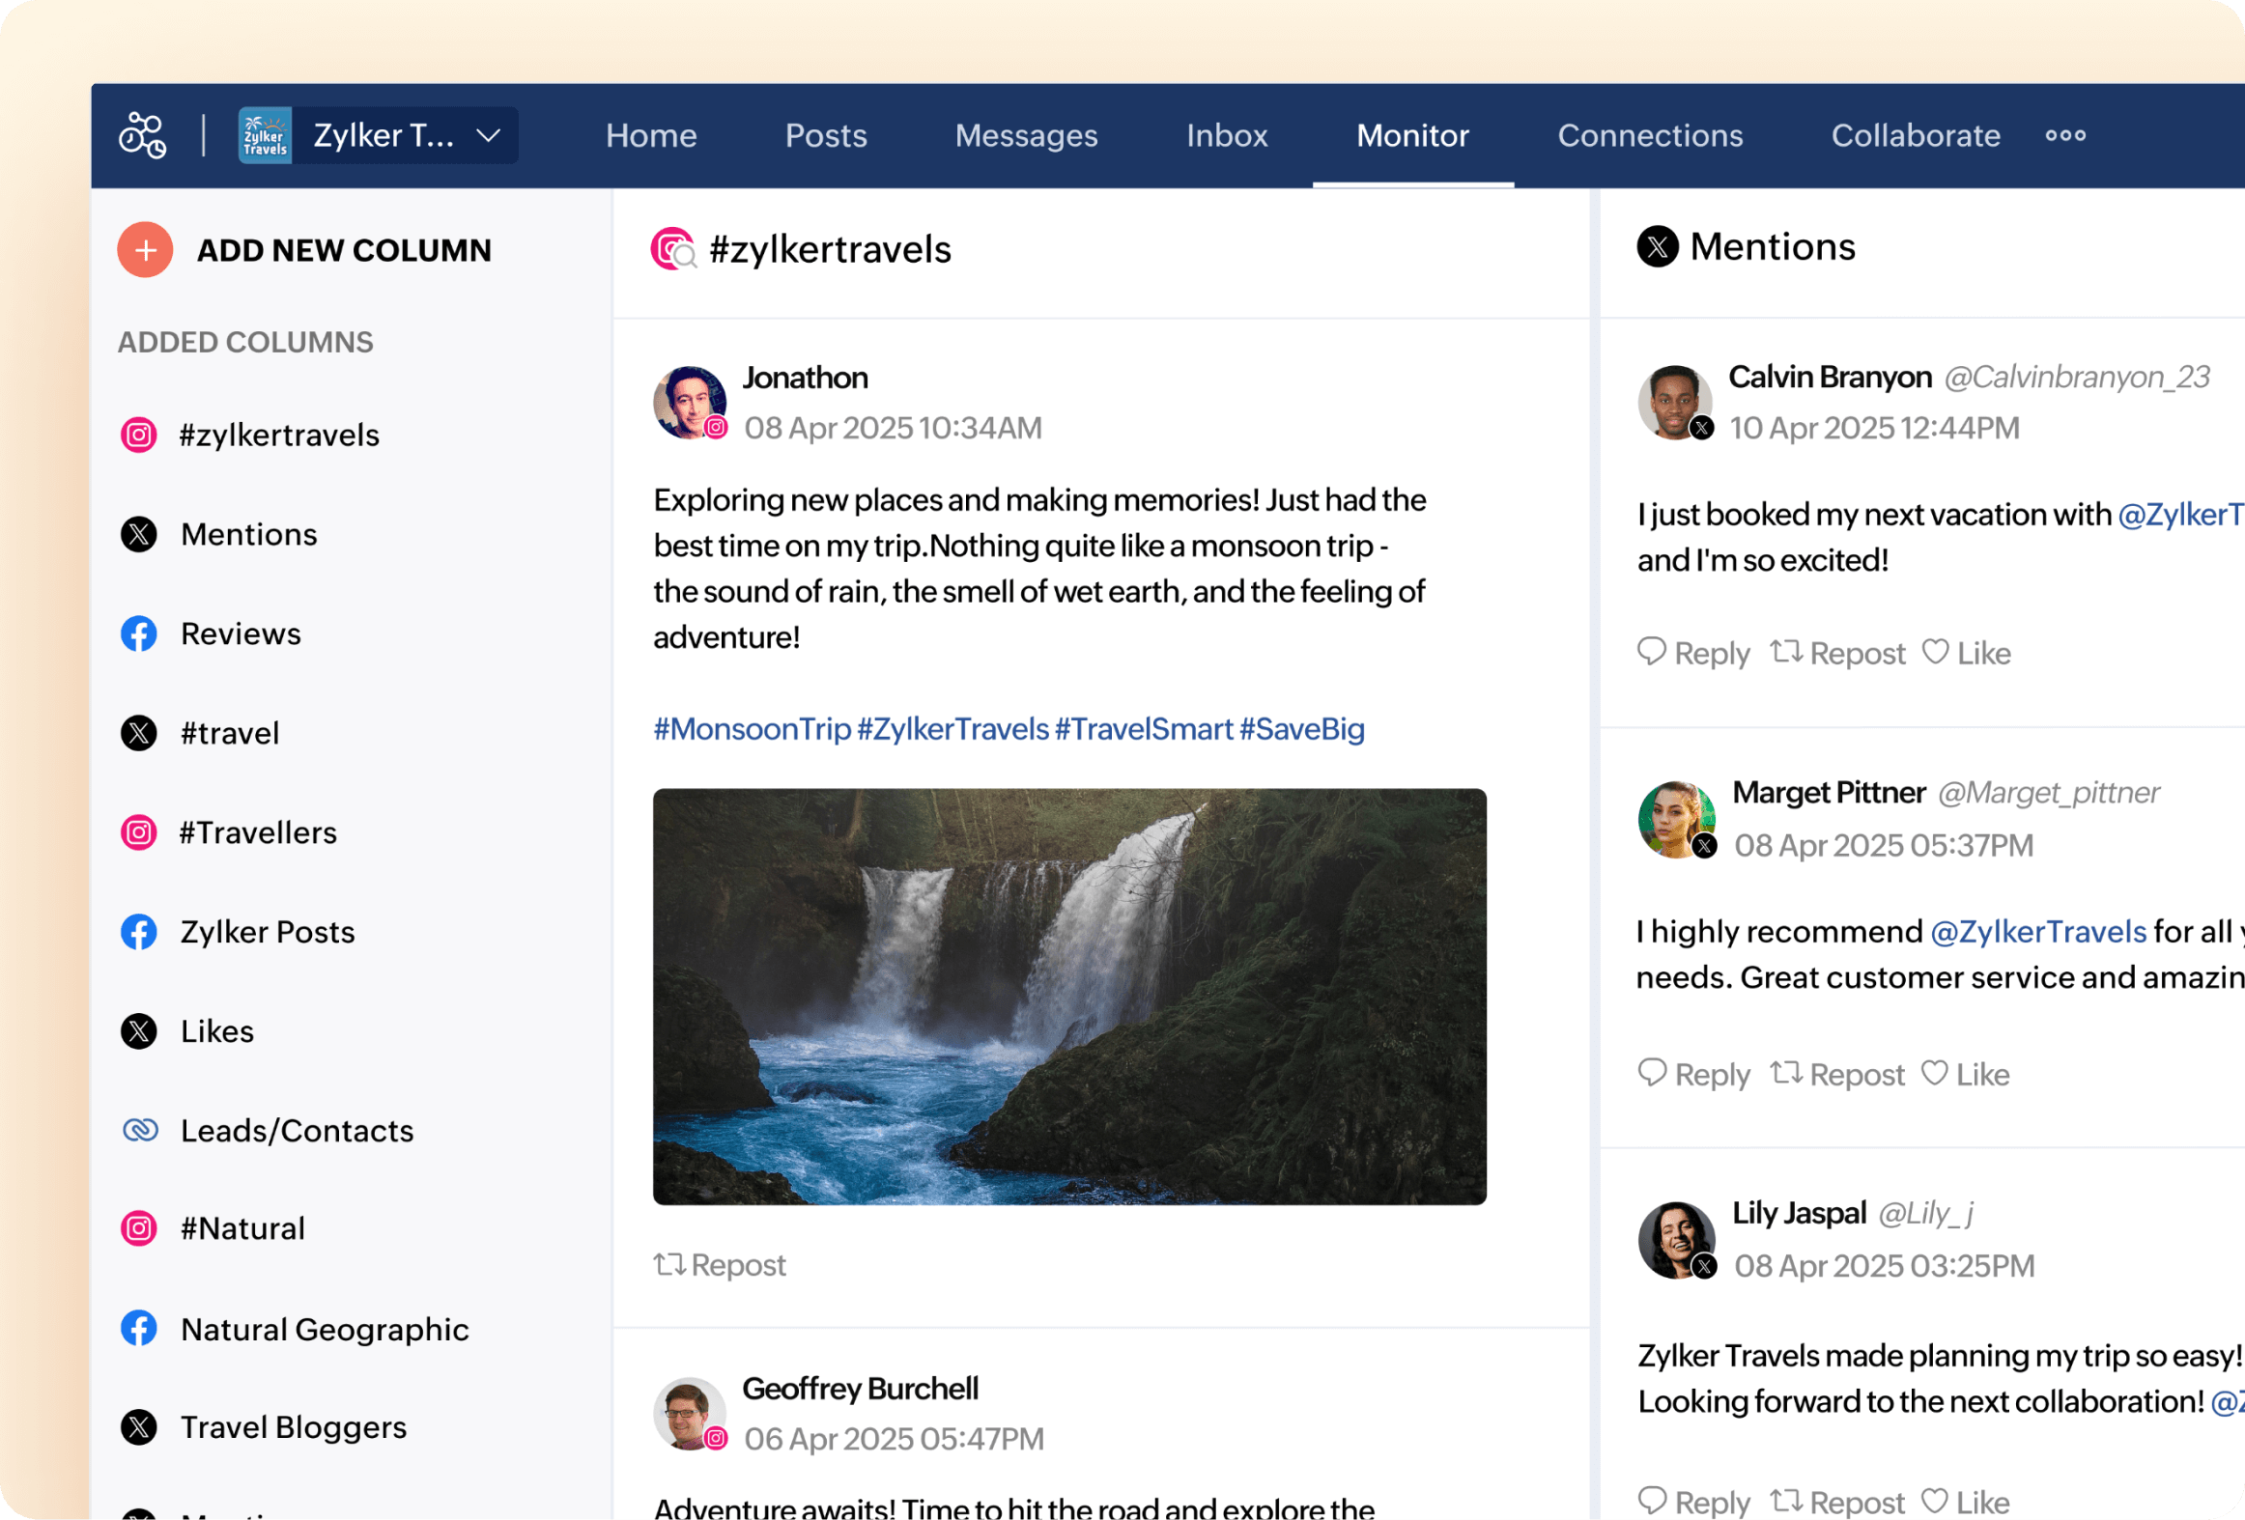Click the #MonsoonTrip hashtag link

[x=752, y=729]
